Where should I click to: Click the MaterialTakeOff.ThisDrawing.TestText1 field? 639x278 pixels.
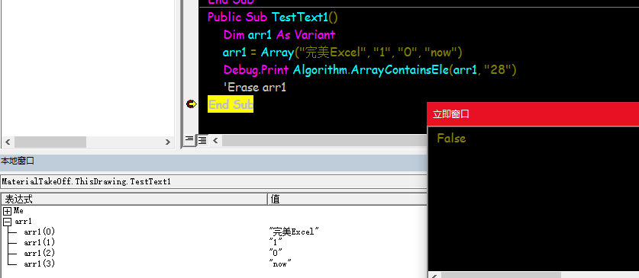tap(214, 182)
